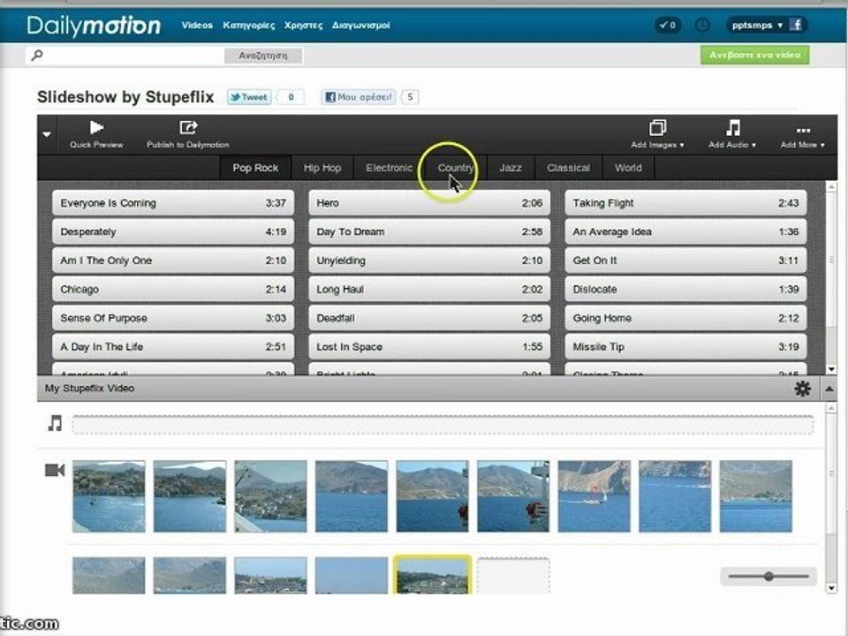Open the pptsmps user dropdown
This screenshot has height=636, width=848.
coord(757,25)
